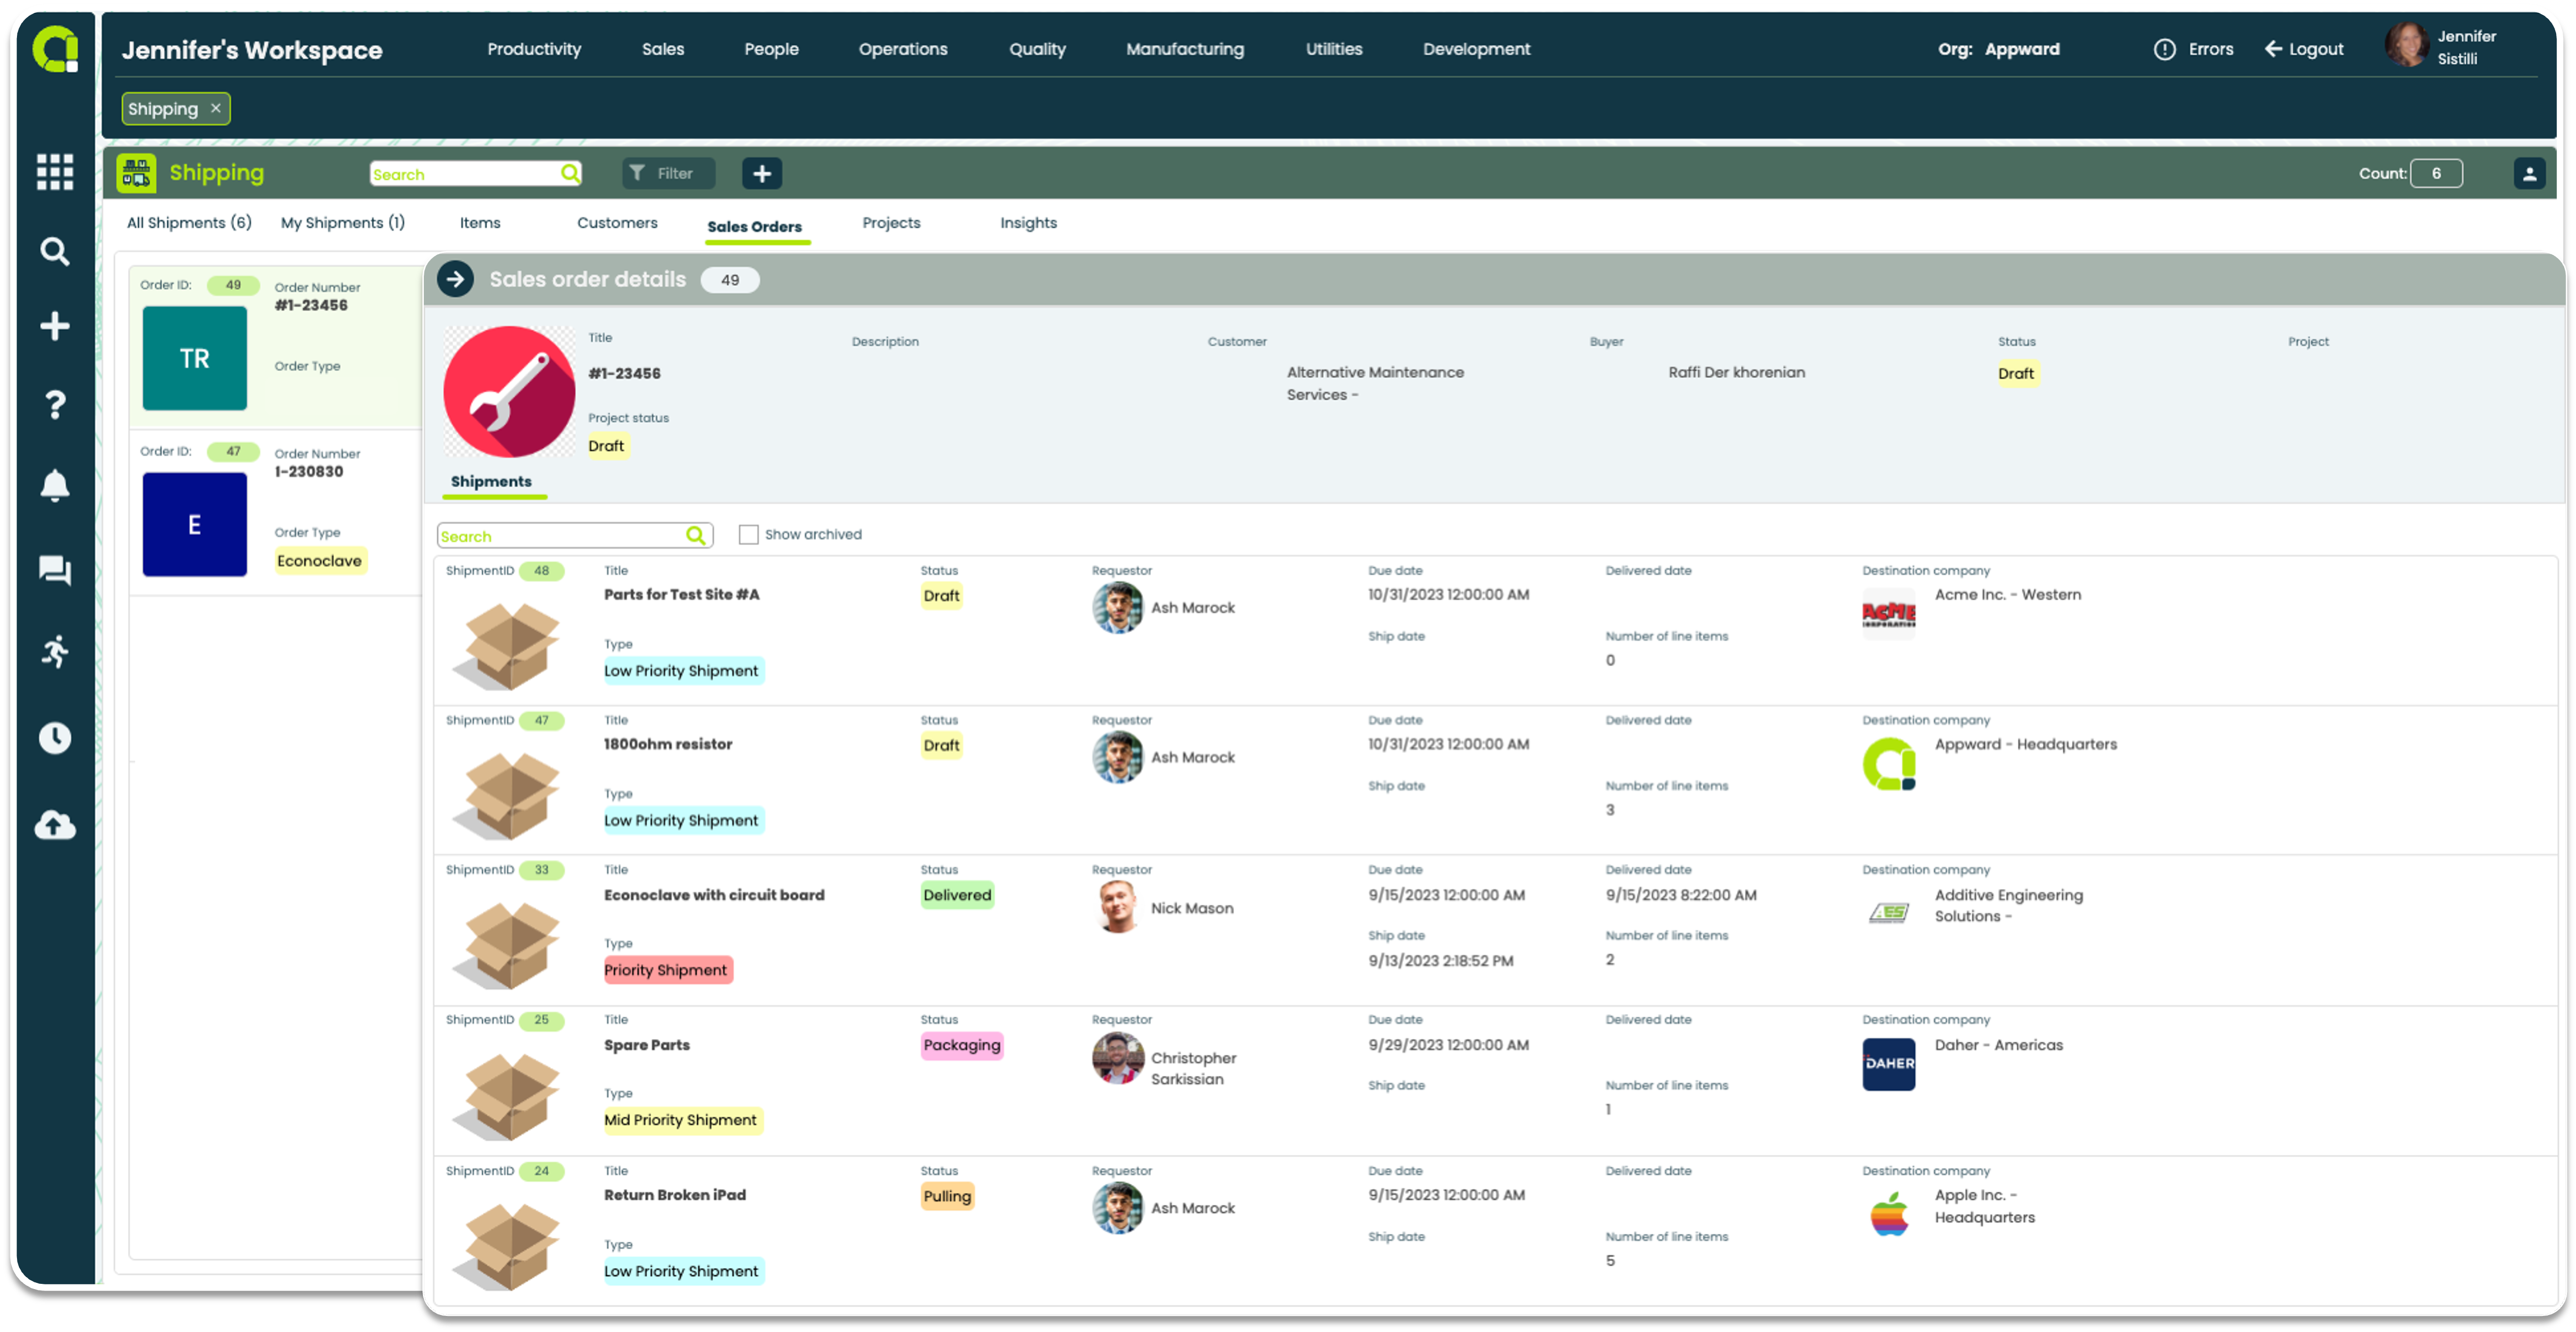Click the Mid Priority Shipment type tag
This screenshot has height=1332, width=2576.
coord(682,1120)
